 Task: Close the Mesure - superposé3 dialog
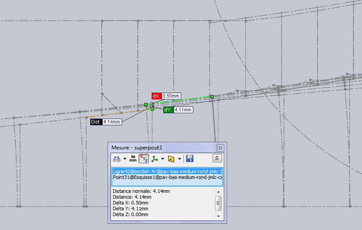point(220,148)
